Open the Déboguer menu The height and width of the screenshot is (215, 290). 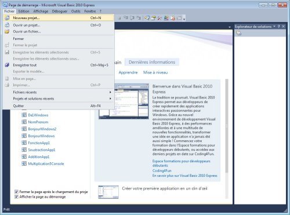pyautogui.click(x=60, y=11)
